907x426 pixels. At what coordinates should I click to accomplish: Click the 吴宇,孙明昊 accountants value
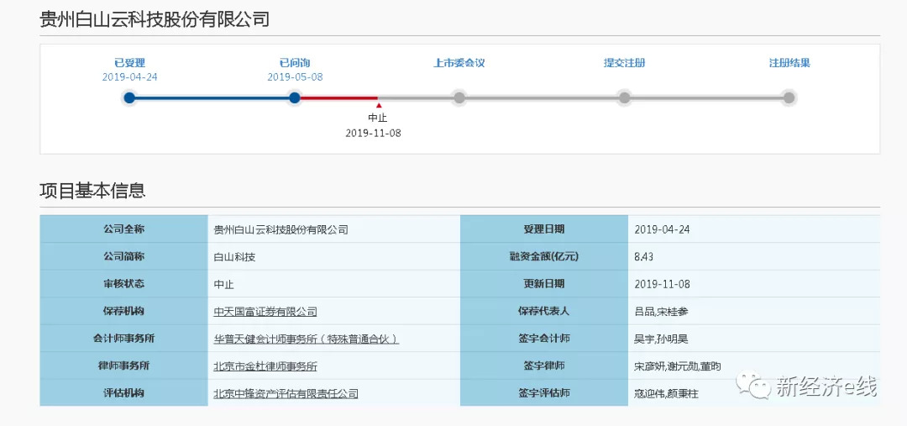(x=661, y=339)
